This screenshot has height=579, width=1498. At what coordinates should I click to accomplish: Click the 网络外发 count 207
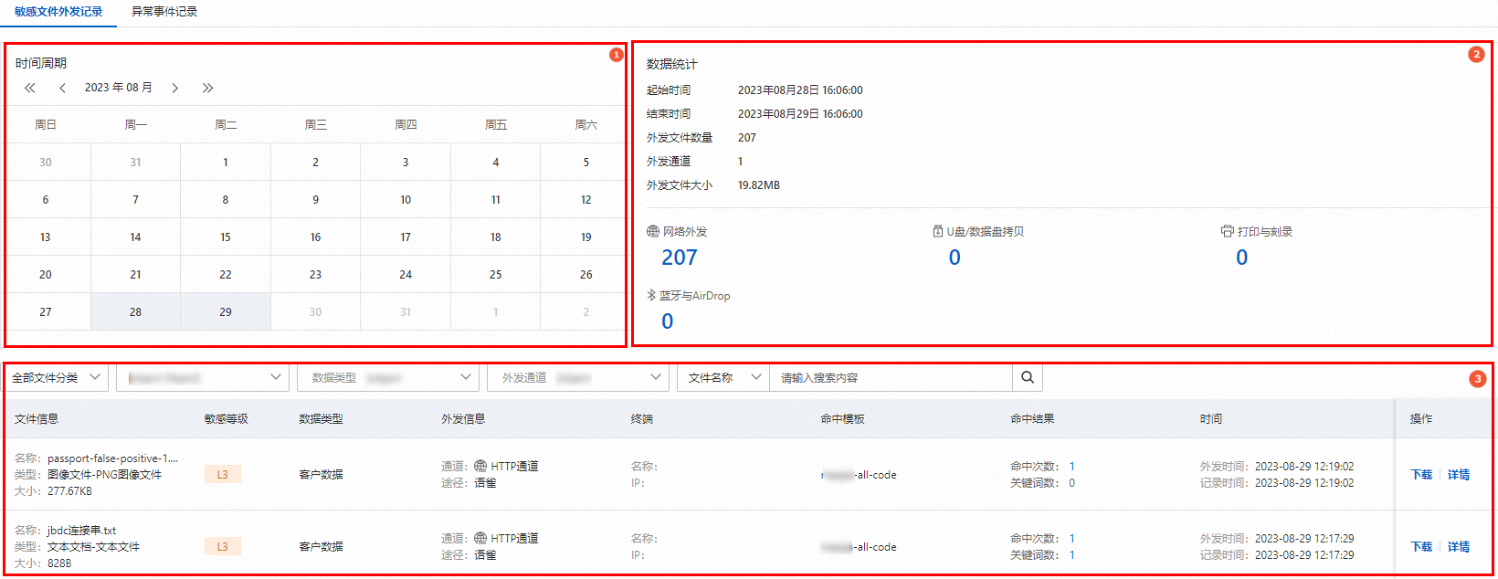point(680,258)
